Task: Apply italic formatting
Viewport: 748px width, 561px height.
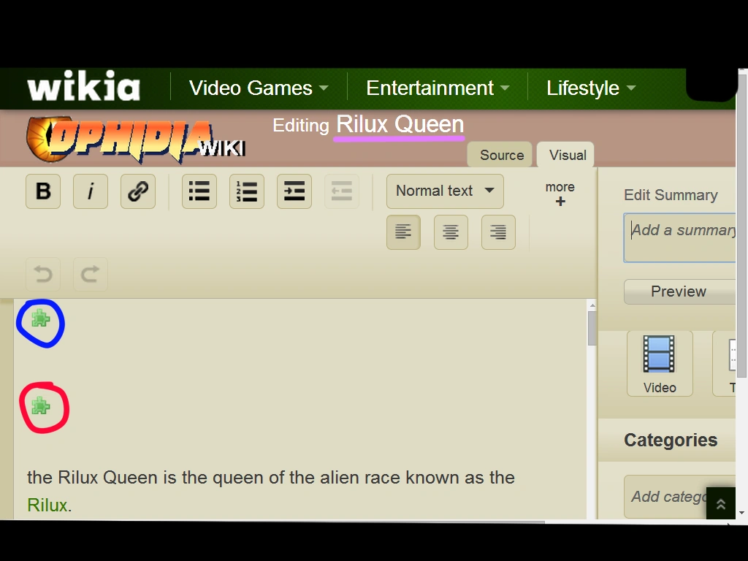Action: [x=90, y=191]
